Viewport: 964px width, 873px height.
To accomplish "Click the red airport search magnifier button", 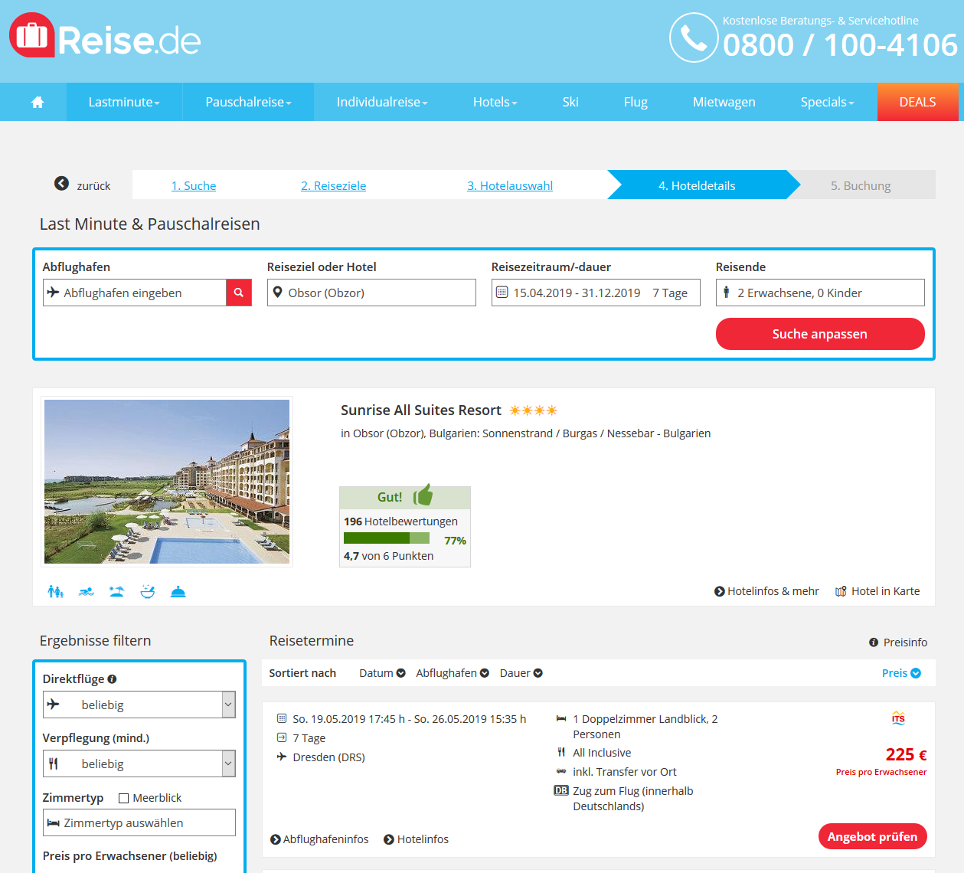I will [239, 293].
